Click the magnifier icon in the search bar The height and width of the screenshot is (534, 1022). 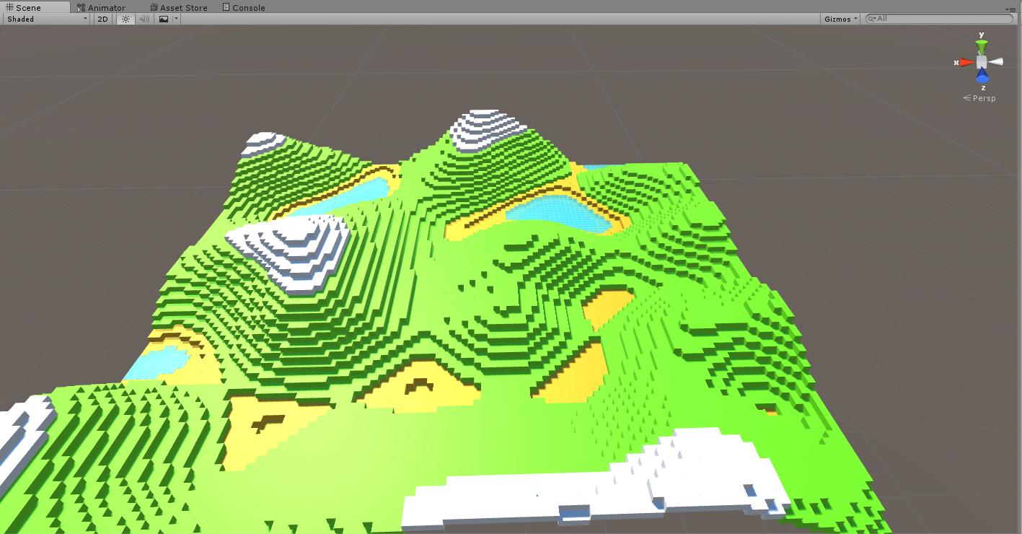871,18
